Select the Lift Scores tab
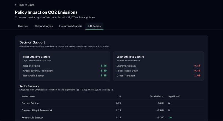Viewport: 223px width, 121px height. (94, 26)
